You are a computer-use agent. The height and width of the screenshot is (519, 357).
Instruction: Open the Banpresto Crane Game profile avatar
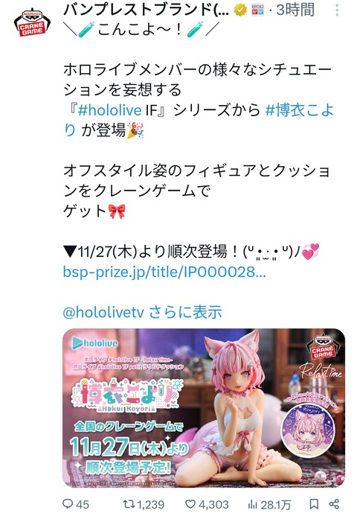click(32, 23)
